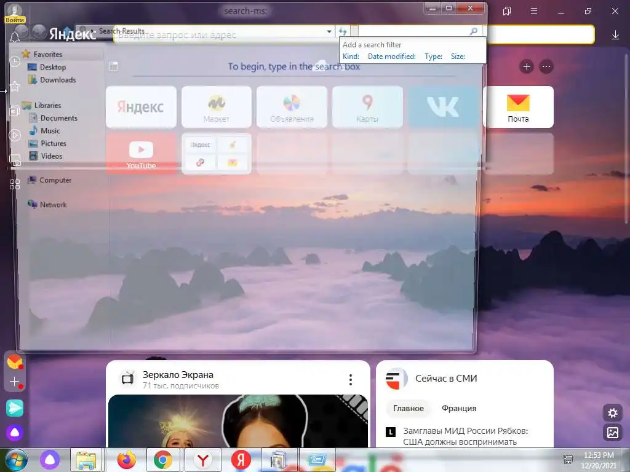Image resolution: width=630 pixels, height=472 pixels.
Task: Add Kind: search filter
Action: 351,57
